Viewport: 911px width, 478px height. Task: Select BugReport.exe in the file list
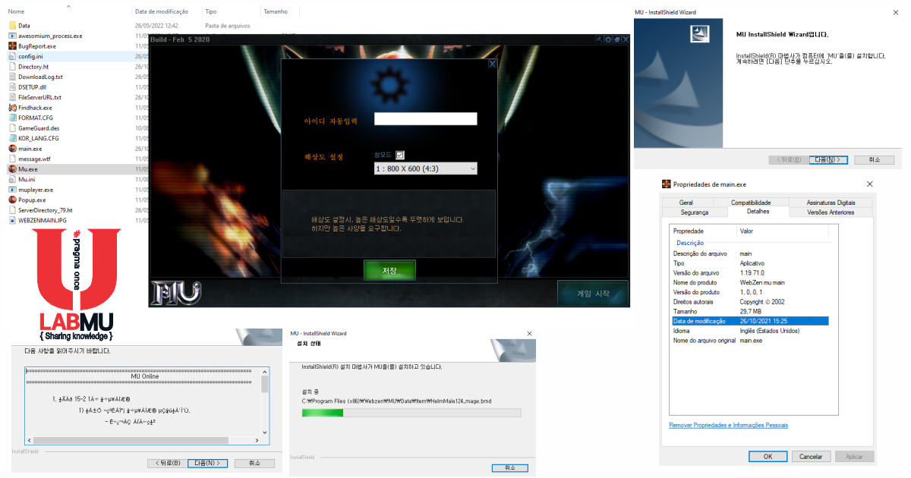coord(37,46)
